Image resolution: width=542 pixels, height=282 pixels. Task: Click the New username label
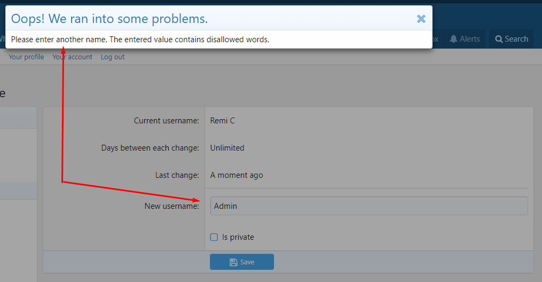[x=171, y=206]
